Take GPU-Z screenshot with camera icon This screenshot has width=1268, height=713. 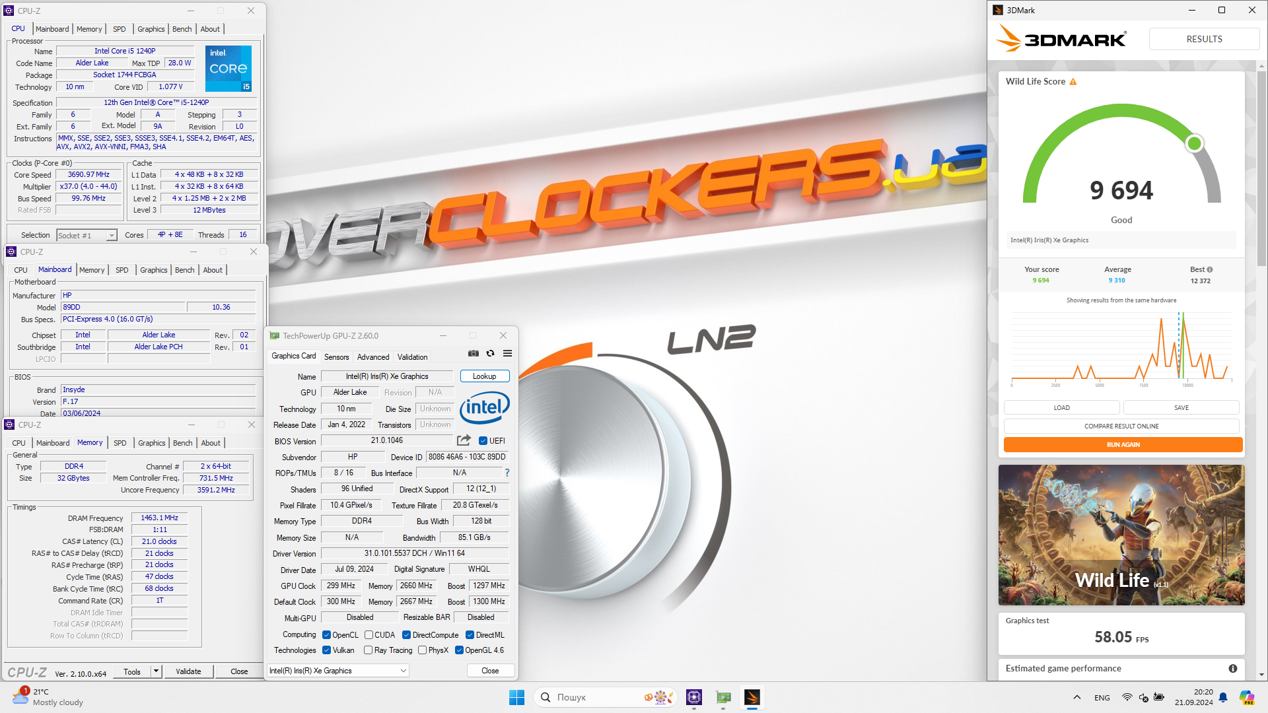point(474,354)
